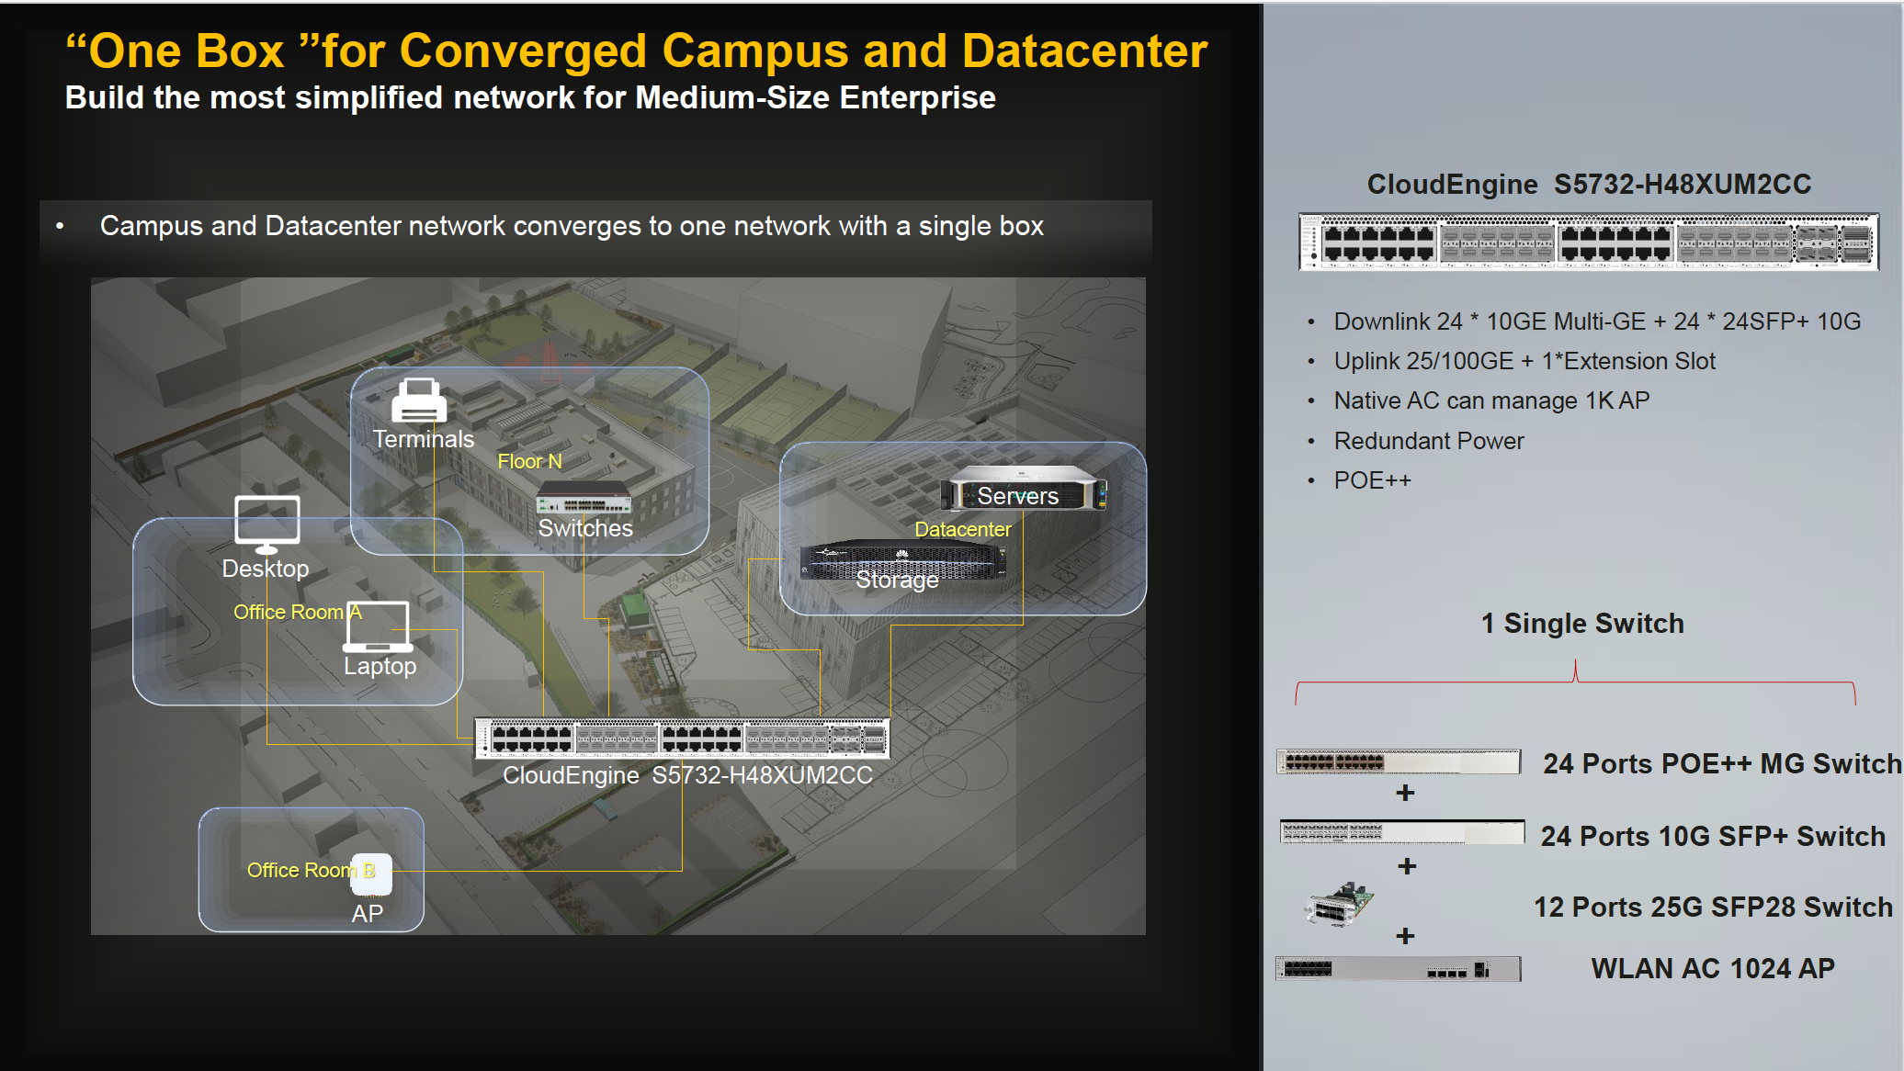Select the 'AP' label
Screen dimensions: 1904x1071
click(368, 914)
